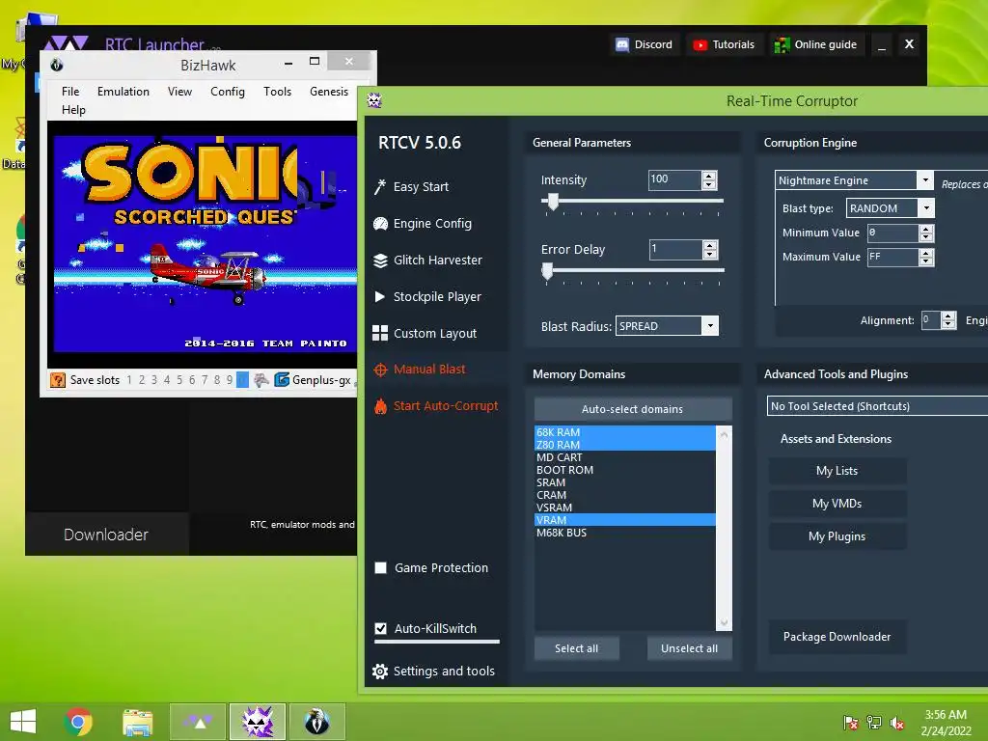Toggle MD CART memory domain
Image resolution: width=988 pixels, height=741 pixels.
point(625,457)
